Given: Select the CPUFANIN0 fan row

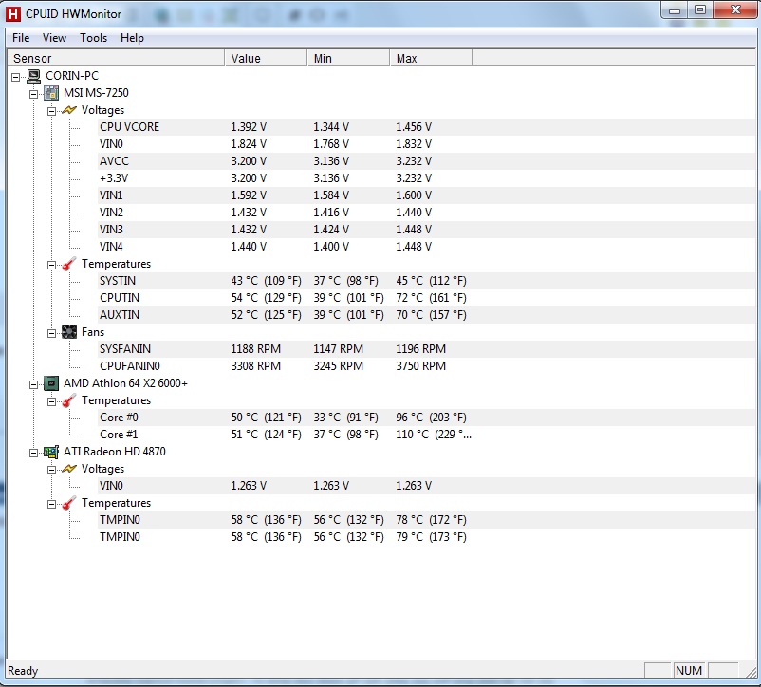Looking at the screenshot, I should [427, 366].
